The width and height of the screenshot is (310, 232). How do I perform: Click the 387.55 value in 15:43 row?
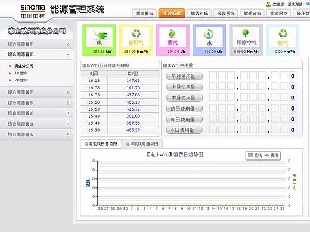click(x=133, y=123)
